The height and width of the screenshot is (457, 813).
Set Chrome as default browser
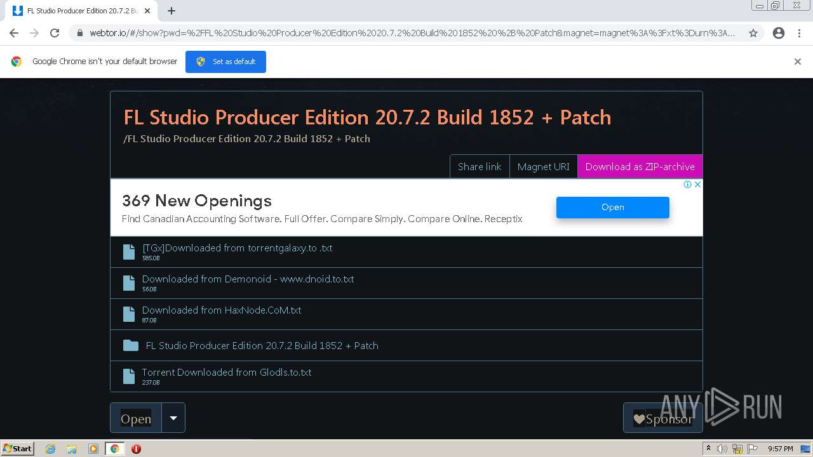[x=225, y=62]
